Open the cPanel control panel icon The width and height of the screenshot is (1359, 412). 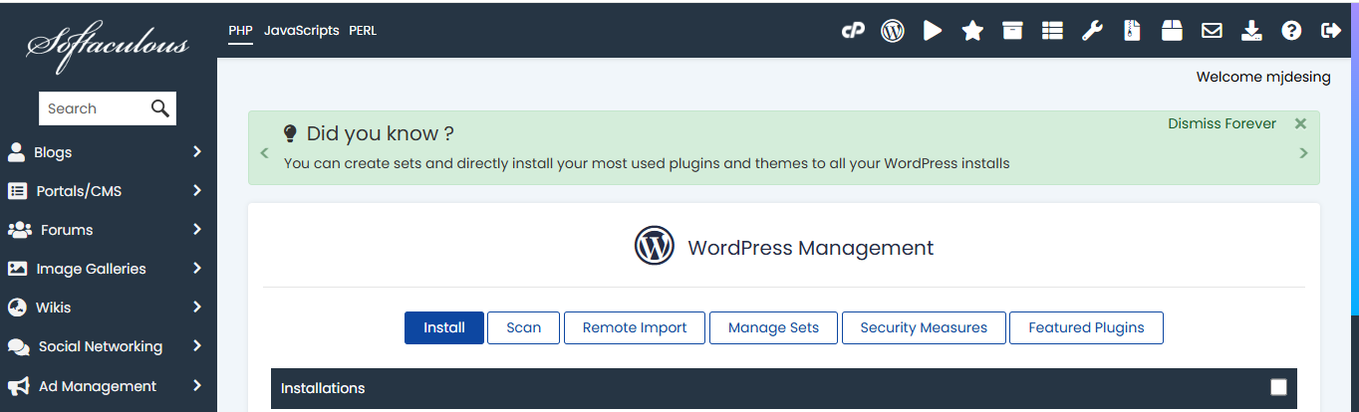tap(853, 31)
